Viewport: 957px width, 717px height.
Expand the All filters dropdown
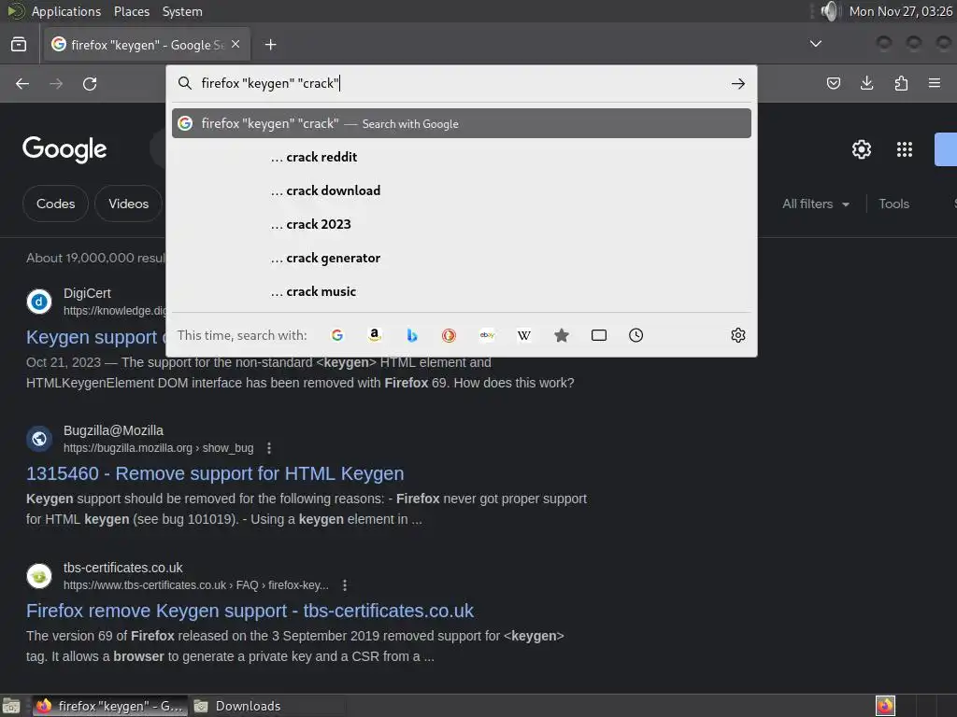816,204
